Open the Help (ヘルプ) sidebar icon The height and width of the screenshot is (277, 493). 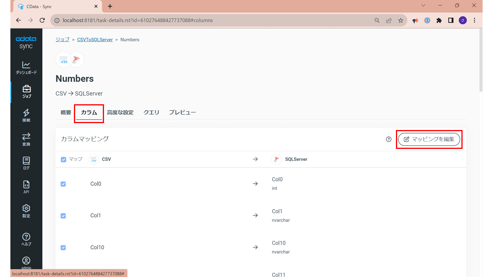(26, 239)
